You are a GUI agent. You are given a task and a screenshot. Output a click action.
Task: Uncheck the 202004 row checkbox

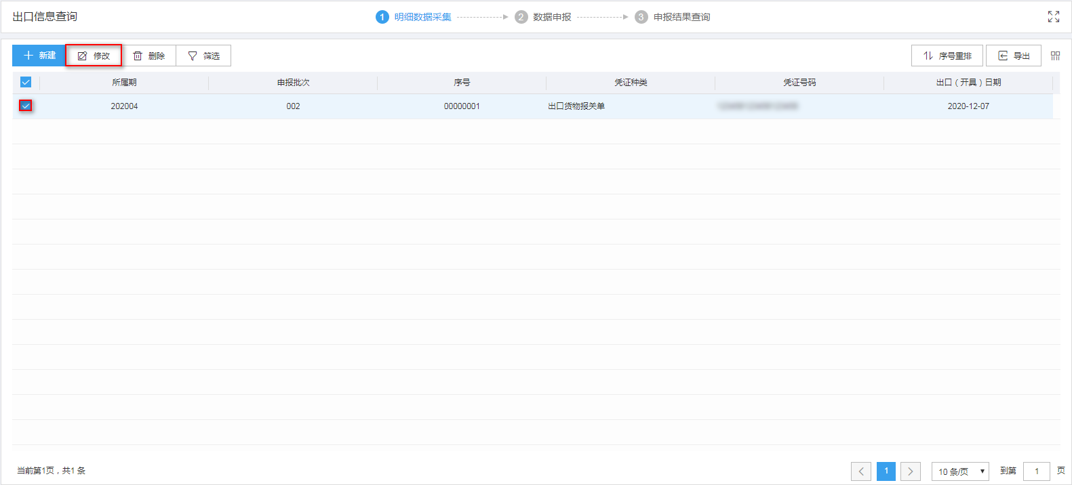26,106
